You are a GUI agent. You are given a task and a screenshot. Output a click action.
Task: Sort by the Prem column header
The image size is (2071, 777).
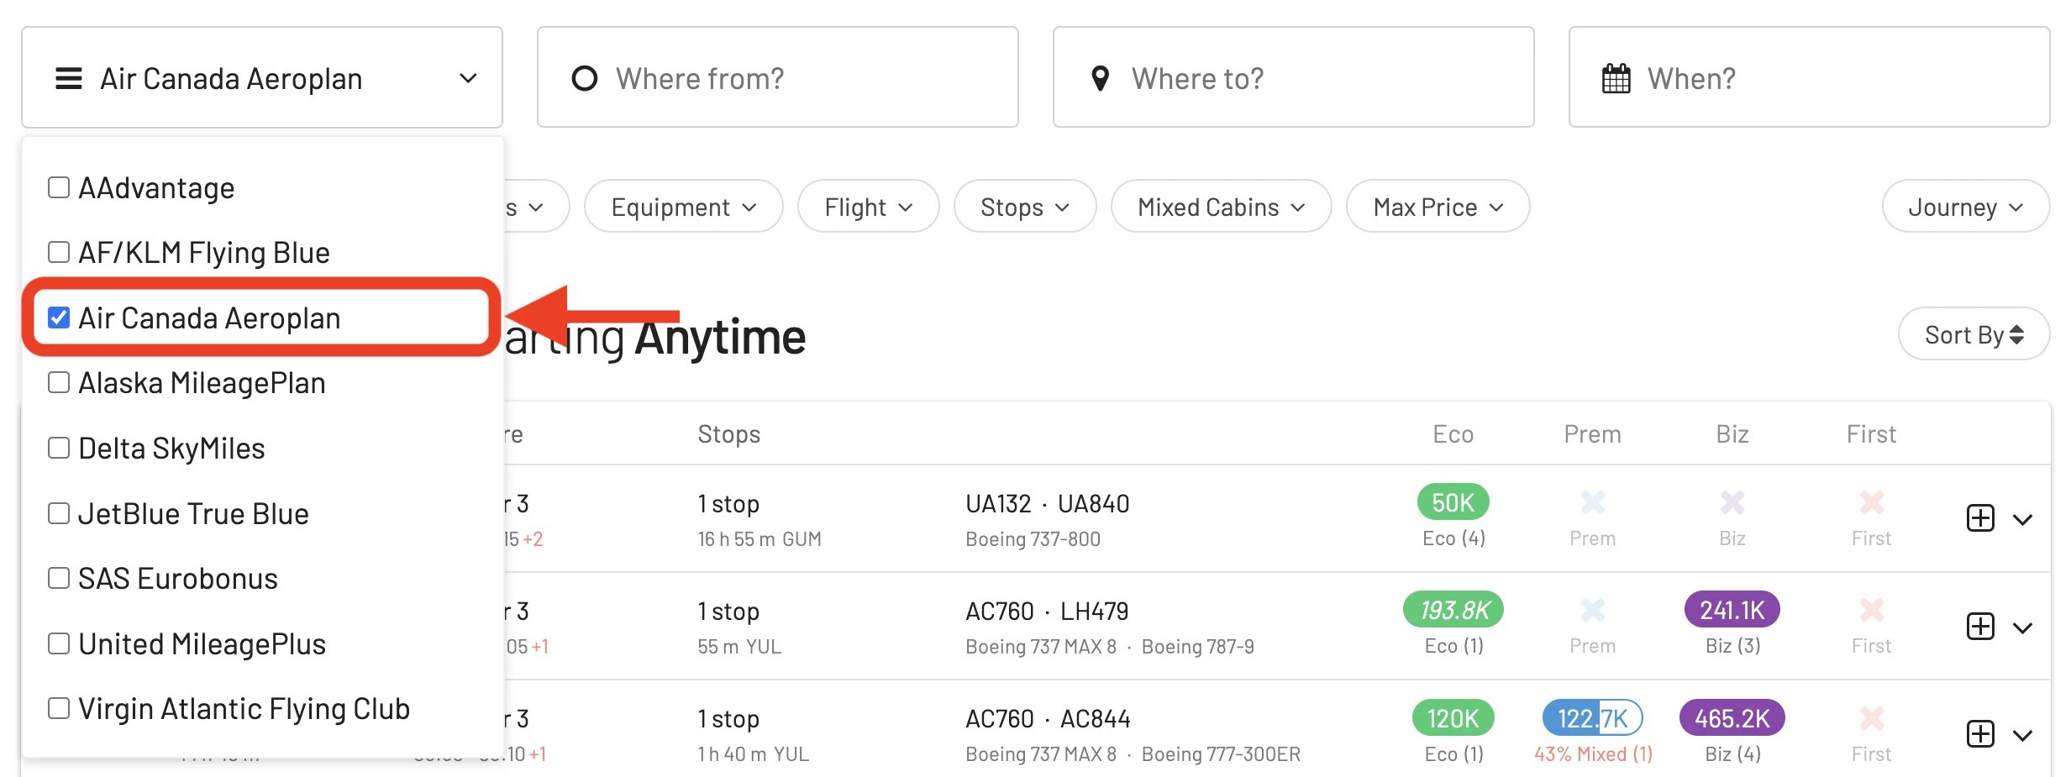pos(1592,434)
